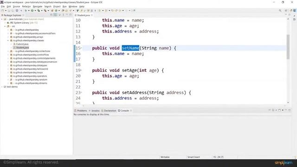
Task: Minimize the Package Explorer panel
Action: (67, 15)
